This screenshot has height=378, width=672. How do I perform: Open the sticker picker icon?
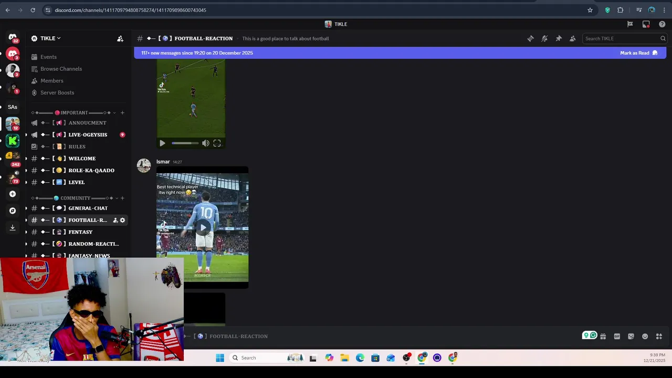(631, 336)
